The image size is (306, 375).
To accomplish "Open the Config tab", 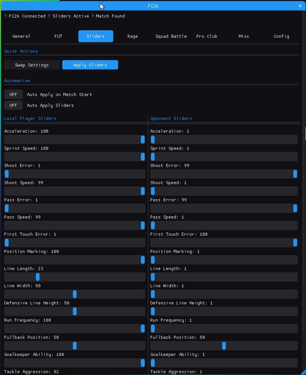I will coord(281,36).
